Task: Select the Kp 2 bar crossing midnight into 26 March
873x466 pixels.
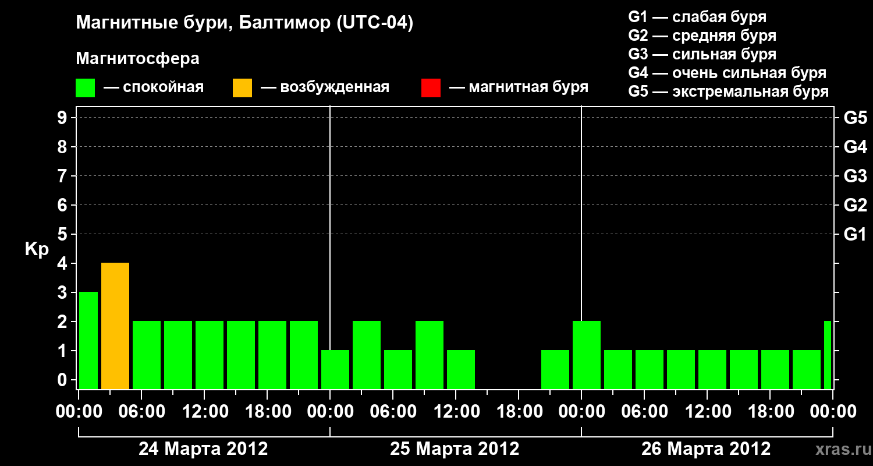Action: (587, 355)
